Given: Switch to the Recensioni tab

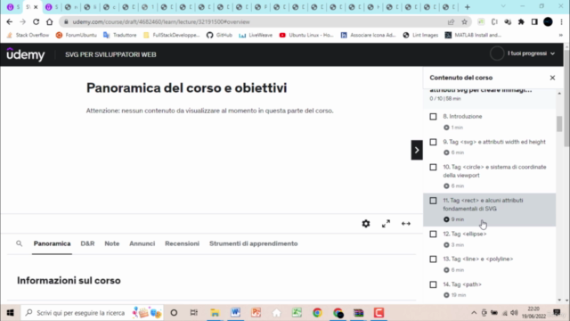Looking at the screenshot, I should [182, 243].
